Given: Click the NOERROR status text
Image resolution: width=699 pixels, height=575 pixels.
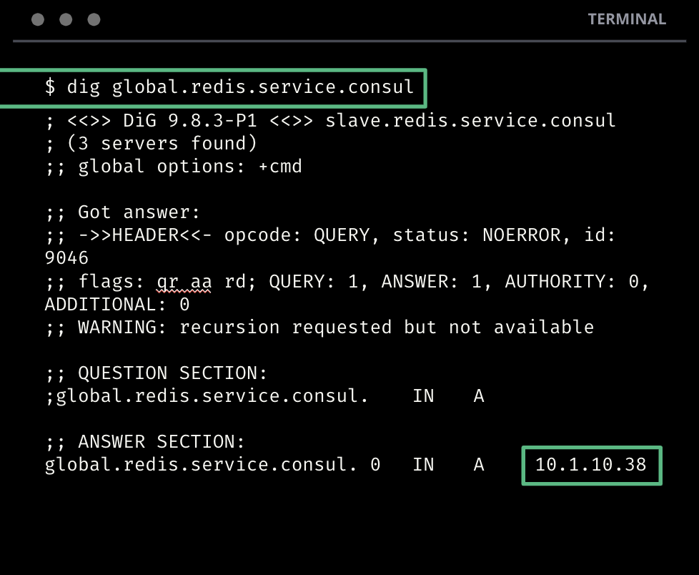Looking at the screenshot, I should pyautogui.click(x=522, y=235).
